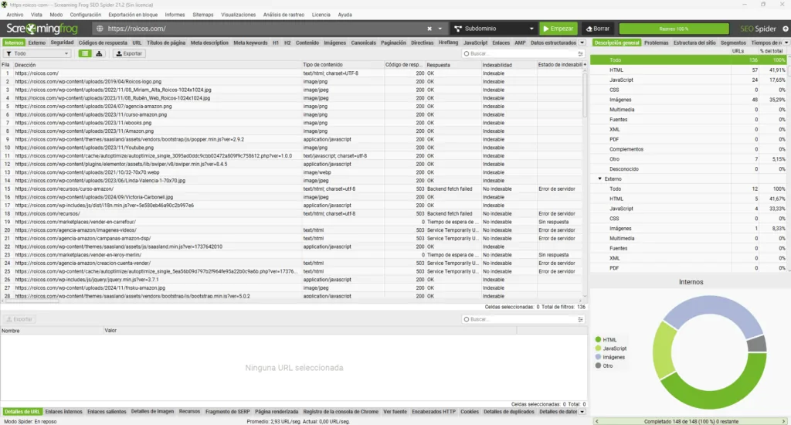Open the Licencia menu

point(321,15)
